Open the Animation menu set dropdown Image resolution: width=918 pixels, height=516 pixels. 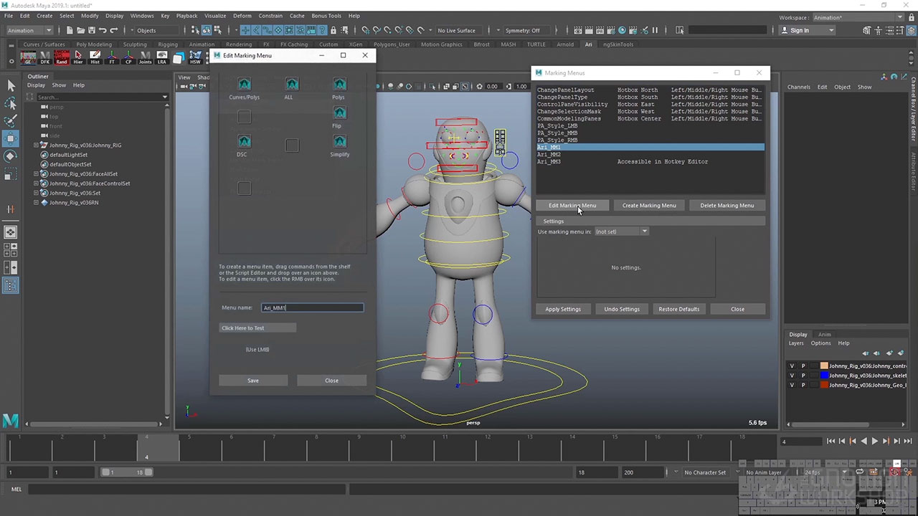point(29,30)
